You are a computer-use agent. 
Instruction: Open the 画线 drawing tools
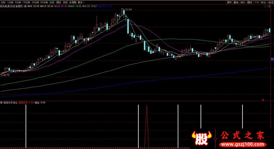(250, 2)
